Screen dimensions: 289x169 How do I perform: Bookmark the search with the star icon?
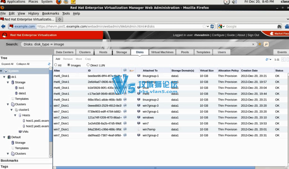[260, 44]
